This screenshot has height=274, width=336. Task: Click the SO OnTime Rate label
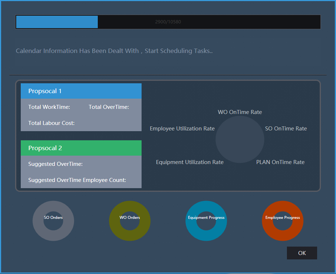(286, 128)
